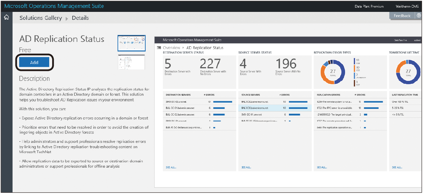
Task: Click SEE ALL under Last Replication Time
Action: (397, 167)
